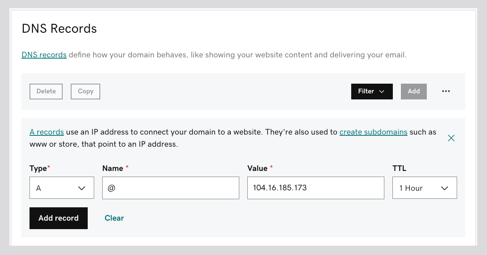Focus the Name field containing @
Screen dimensions: 487x255
pyautogui.click(x=171, y=188)
